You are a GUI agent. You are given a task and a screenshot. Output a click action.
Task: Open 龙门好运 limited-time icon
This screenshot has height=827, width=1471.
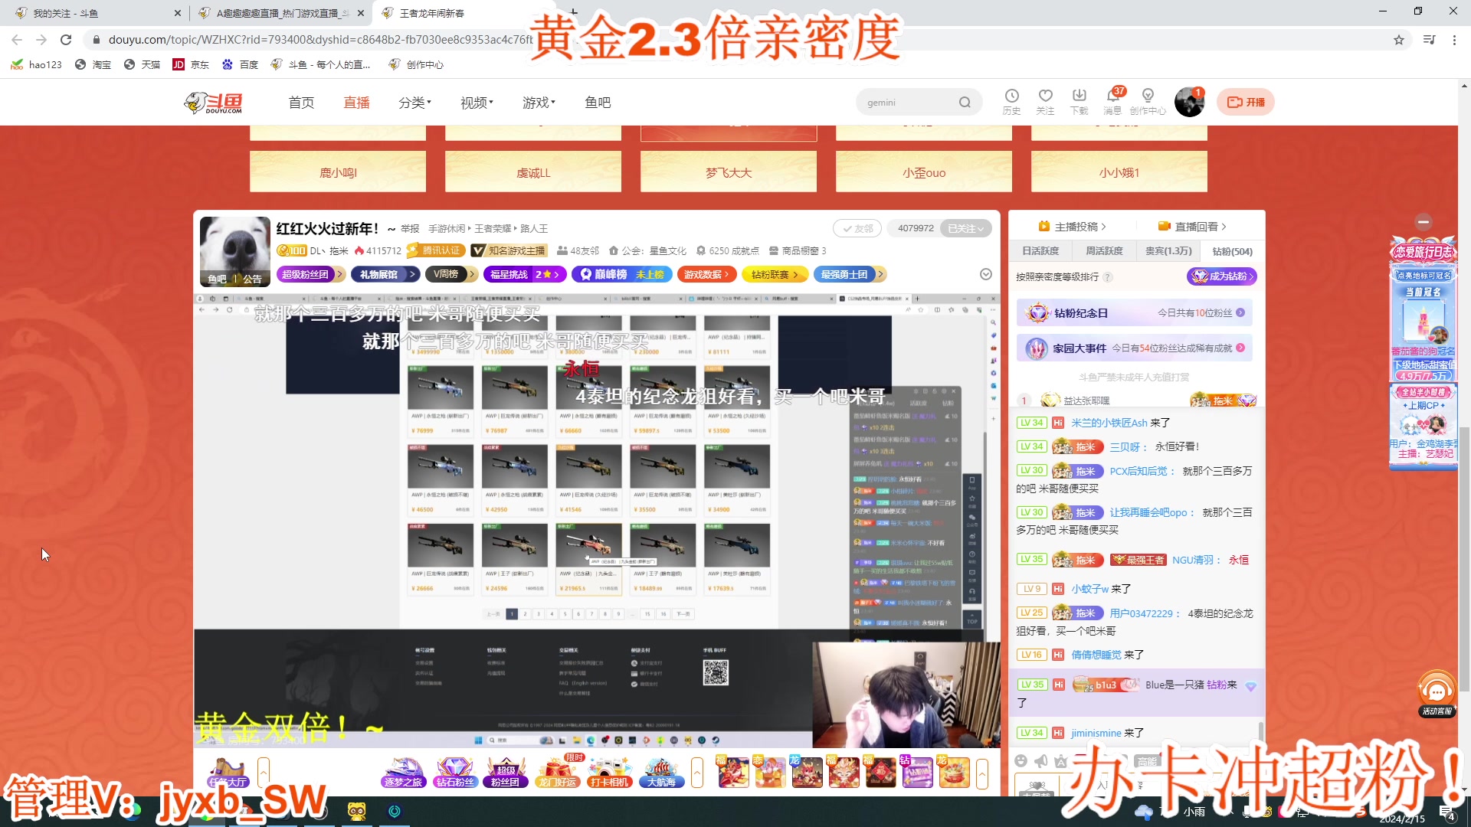[x=558, y=772]
